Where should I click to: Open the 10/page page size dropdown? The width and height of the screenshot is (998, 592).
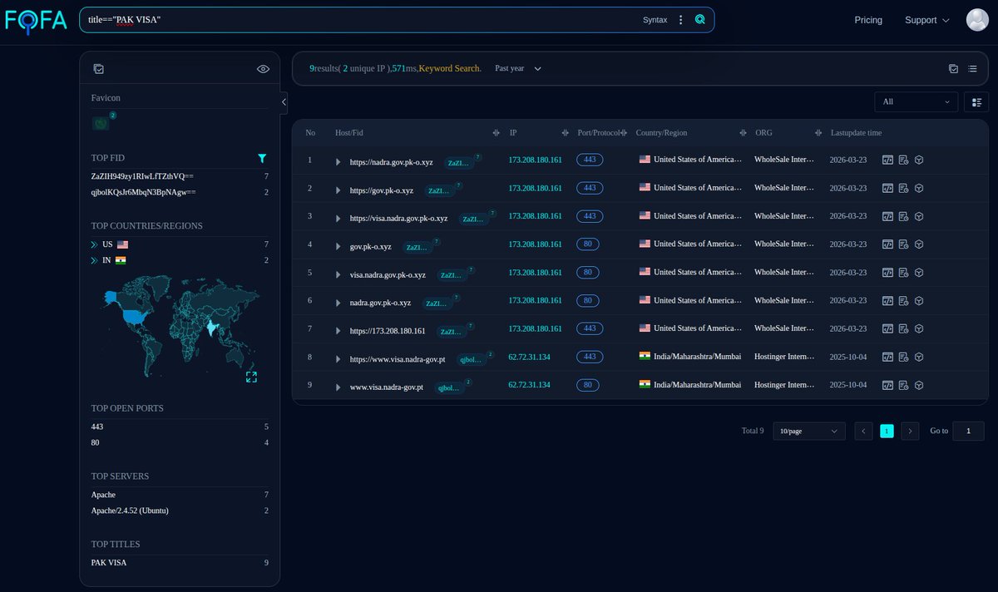tap(809, 431)
